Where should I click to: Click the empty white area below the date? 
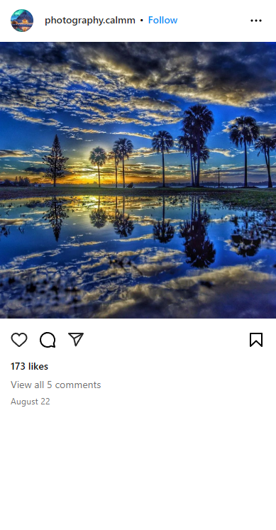tap(138, 470)
